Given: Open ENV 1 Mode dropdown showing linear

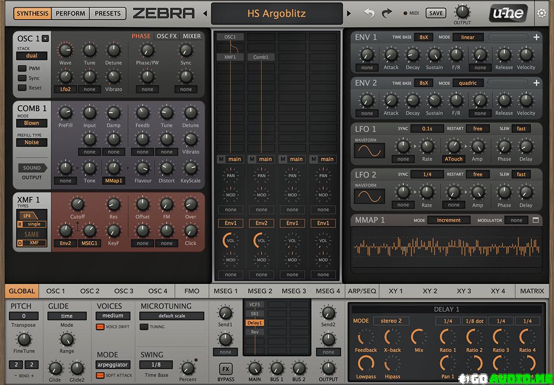Looking at the screenshot, I should pos(468,37).
